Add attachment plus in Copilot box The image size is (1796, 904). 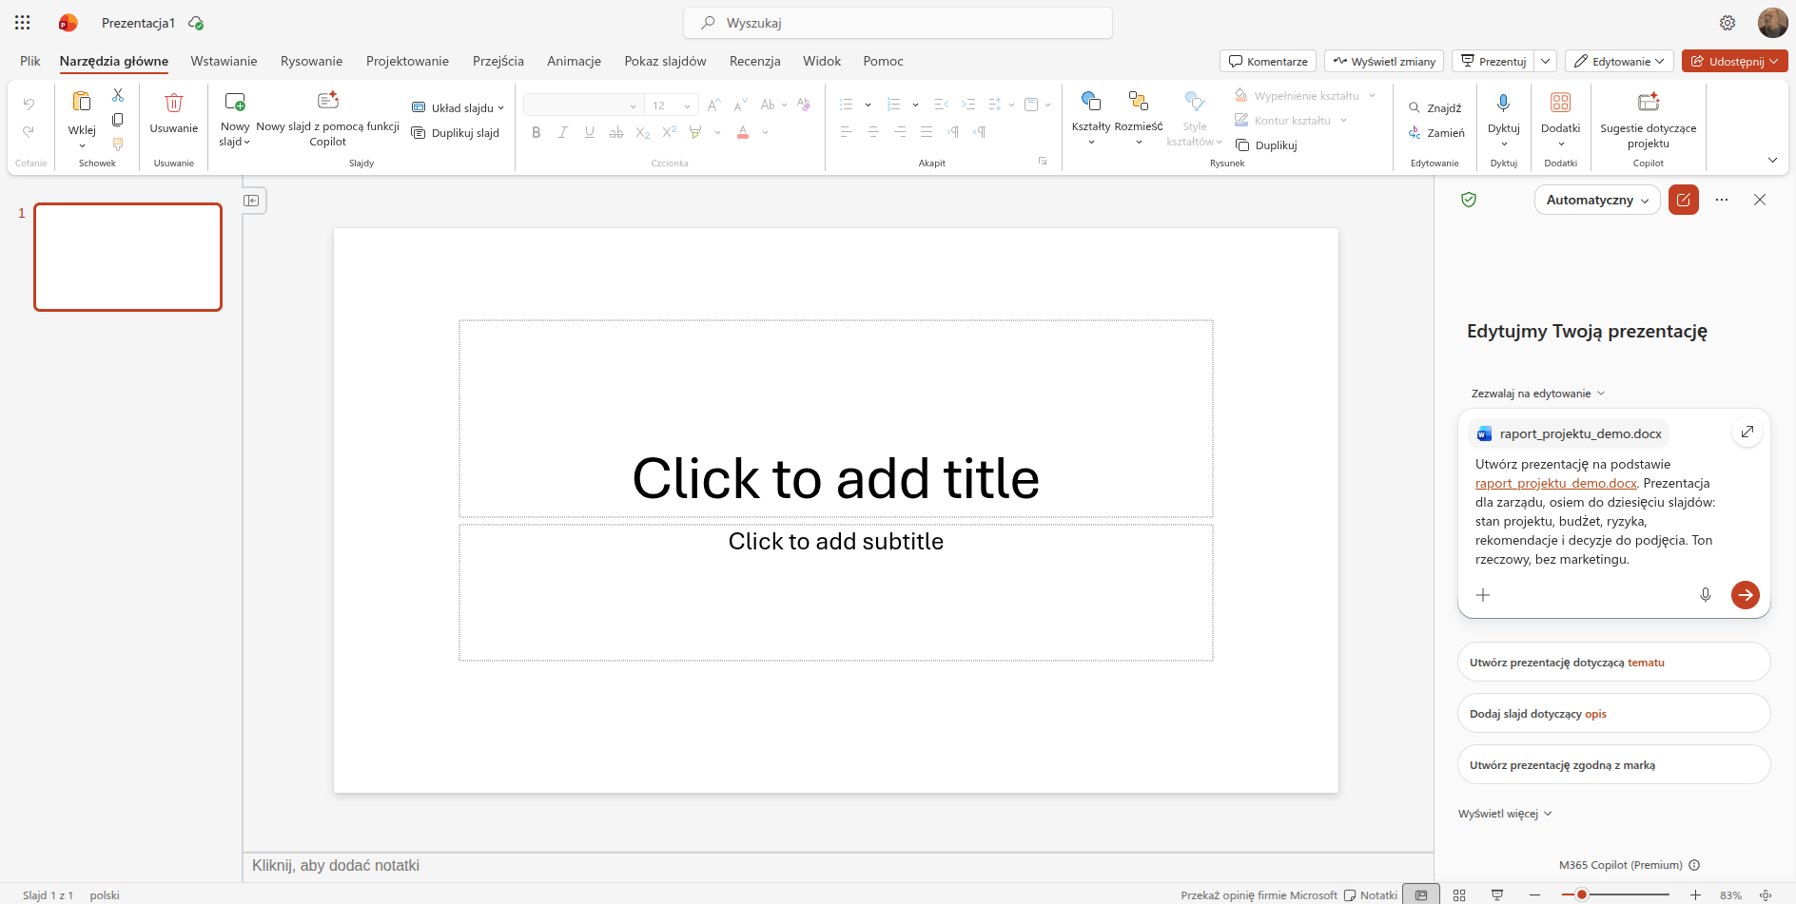(1483, 595)
